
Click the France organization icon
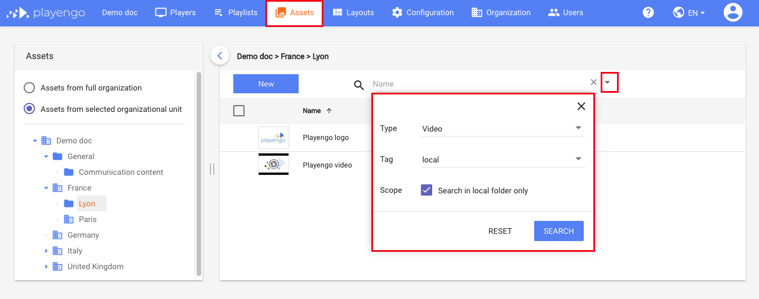[57, 188]
